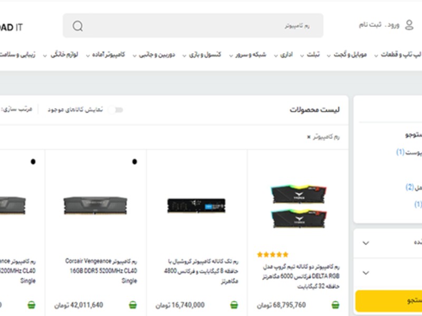
Task: Click the black dot on Corsair 16GB card
Action: pos(135,162)
